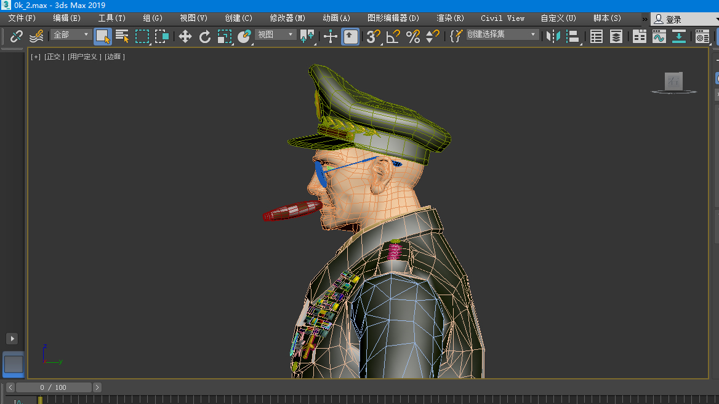Click the [边面] viewport shading label
The height and width of the screenshot is (404, 719).
click(x=114, y=57)
